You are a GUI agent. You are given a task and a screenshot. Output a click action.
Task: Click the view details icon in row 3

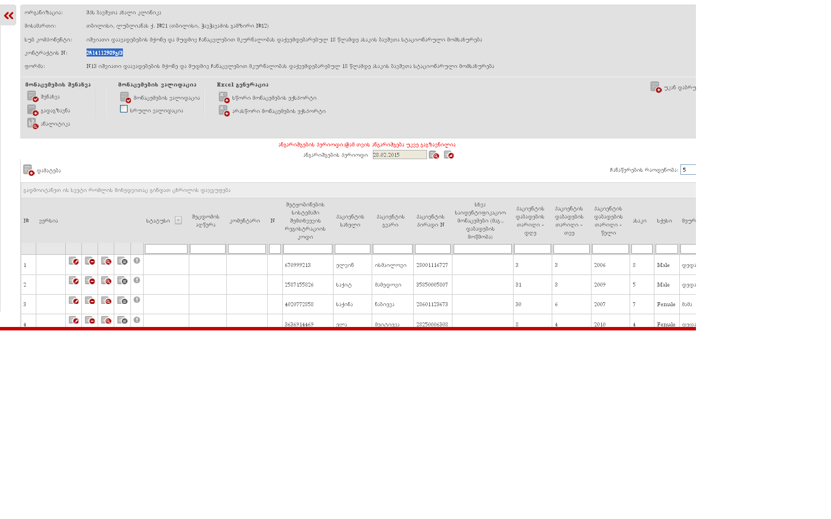106,300
